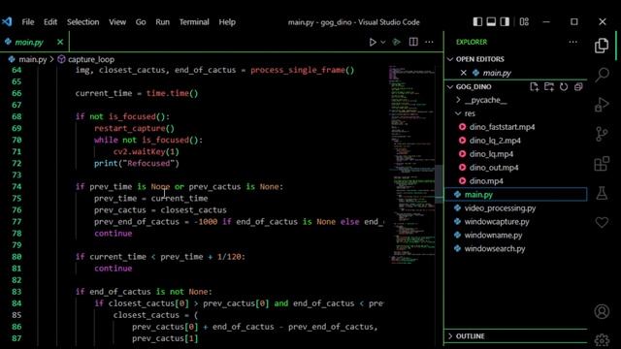This screenshot has height=349, width=621.
Task: Open the Run and Debug view
Action: [602, 105]
